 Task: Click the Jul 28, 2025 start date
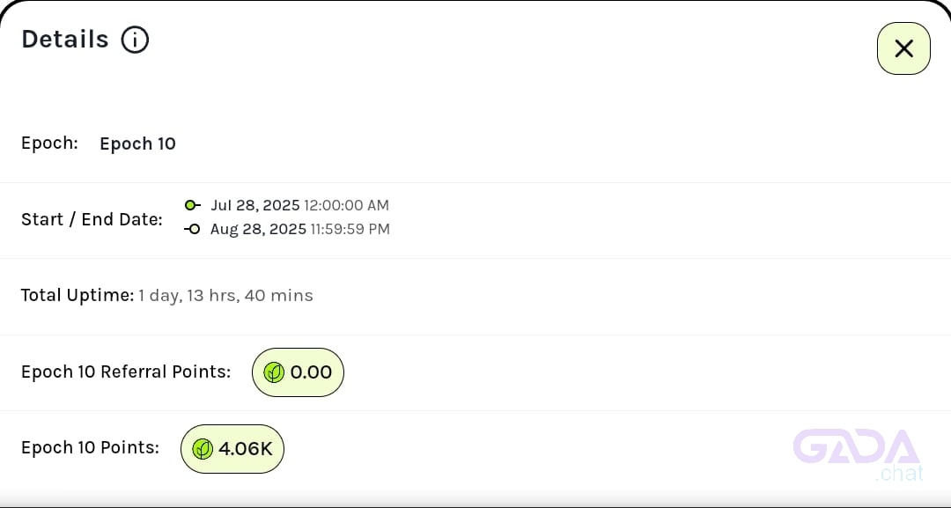coord(254,205)
